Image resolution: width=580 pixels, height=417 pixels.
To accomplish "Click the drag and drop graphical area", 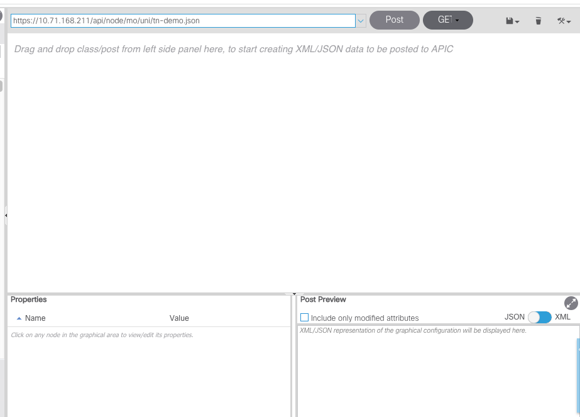I will [x=293, y=164].
